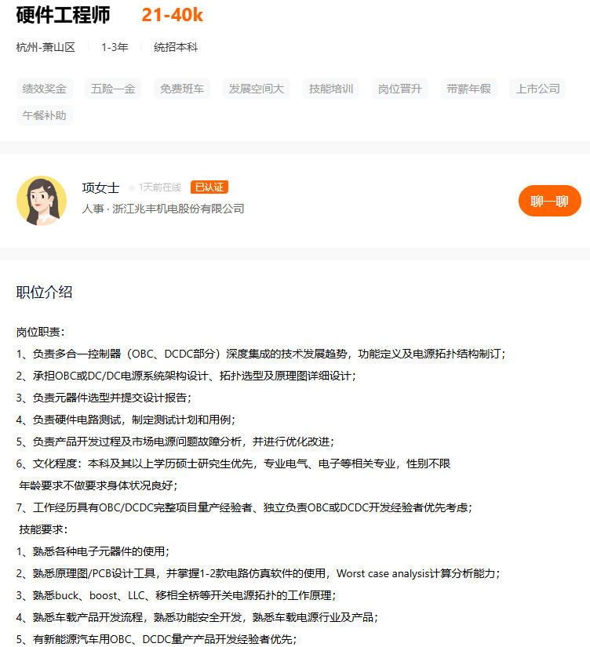590x647 pixels.
Task: Select the 绩效奖金 benefit tag
Action: (x=45, y=89)
